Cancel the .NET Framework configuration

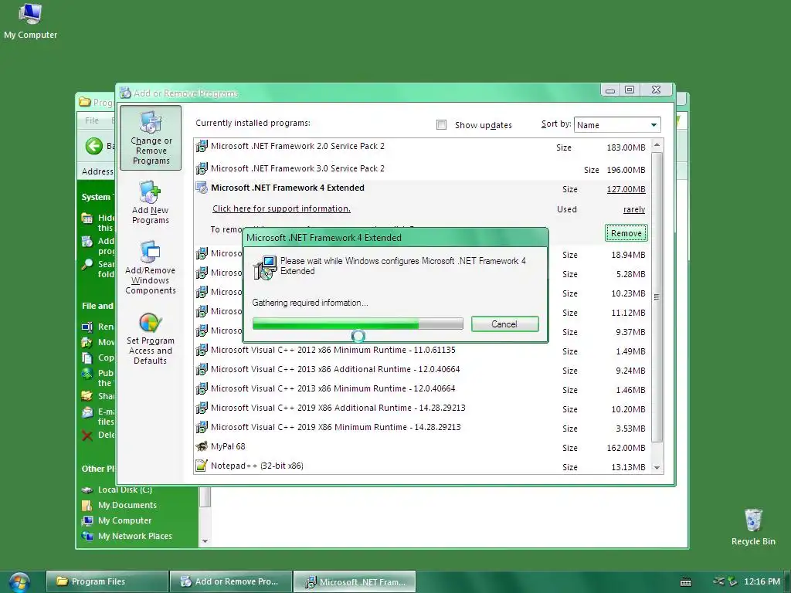pyautogui.click(x=504, y=324)
